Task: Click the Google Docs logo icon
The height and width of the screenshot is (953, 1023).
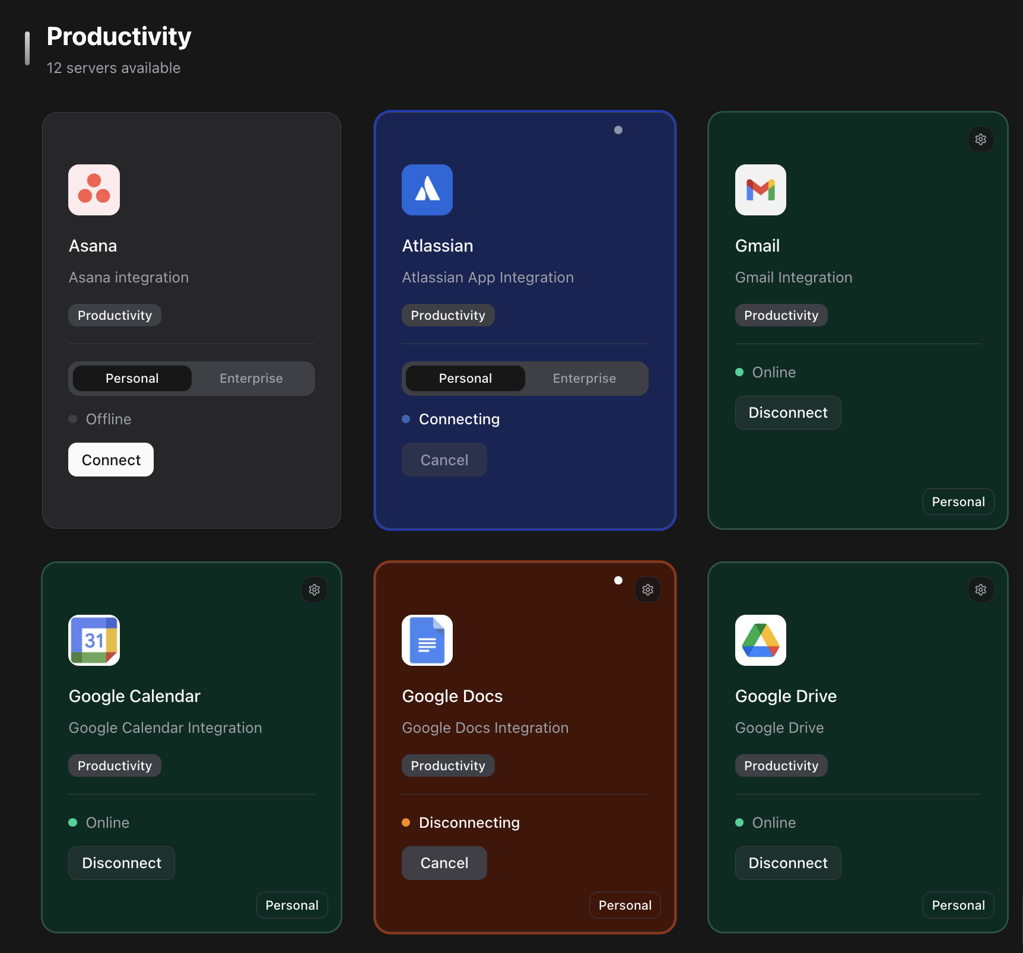Action: click(427, 640)
